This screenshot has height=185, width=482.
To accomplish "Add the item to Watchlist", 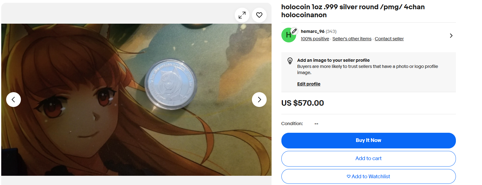I will tap(368, 176).
